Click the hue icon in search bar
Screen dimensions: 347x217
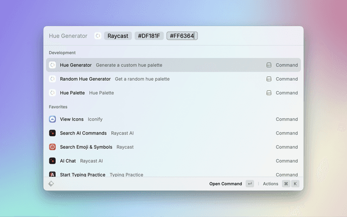click(x=98, y=36)
